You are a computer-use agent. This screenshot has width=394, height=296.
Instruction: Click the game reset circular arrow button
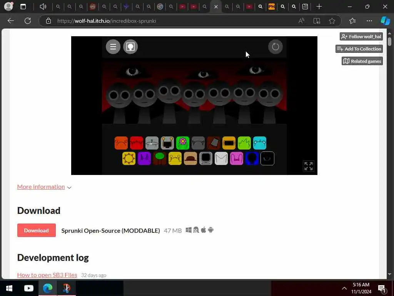(x=275, y=47)
